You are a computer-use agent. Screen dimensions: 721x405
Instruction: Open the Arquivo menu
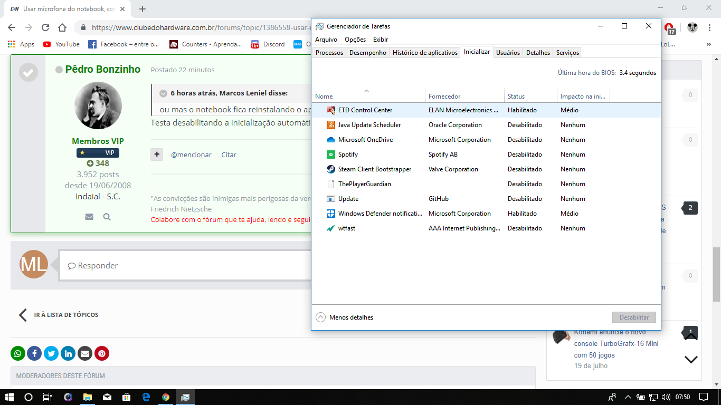[x=326, y=40]
